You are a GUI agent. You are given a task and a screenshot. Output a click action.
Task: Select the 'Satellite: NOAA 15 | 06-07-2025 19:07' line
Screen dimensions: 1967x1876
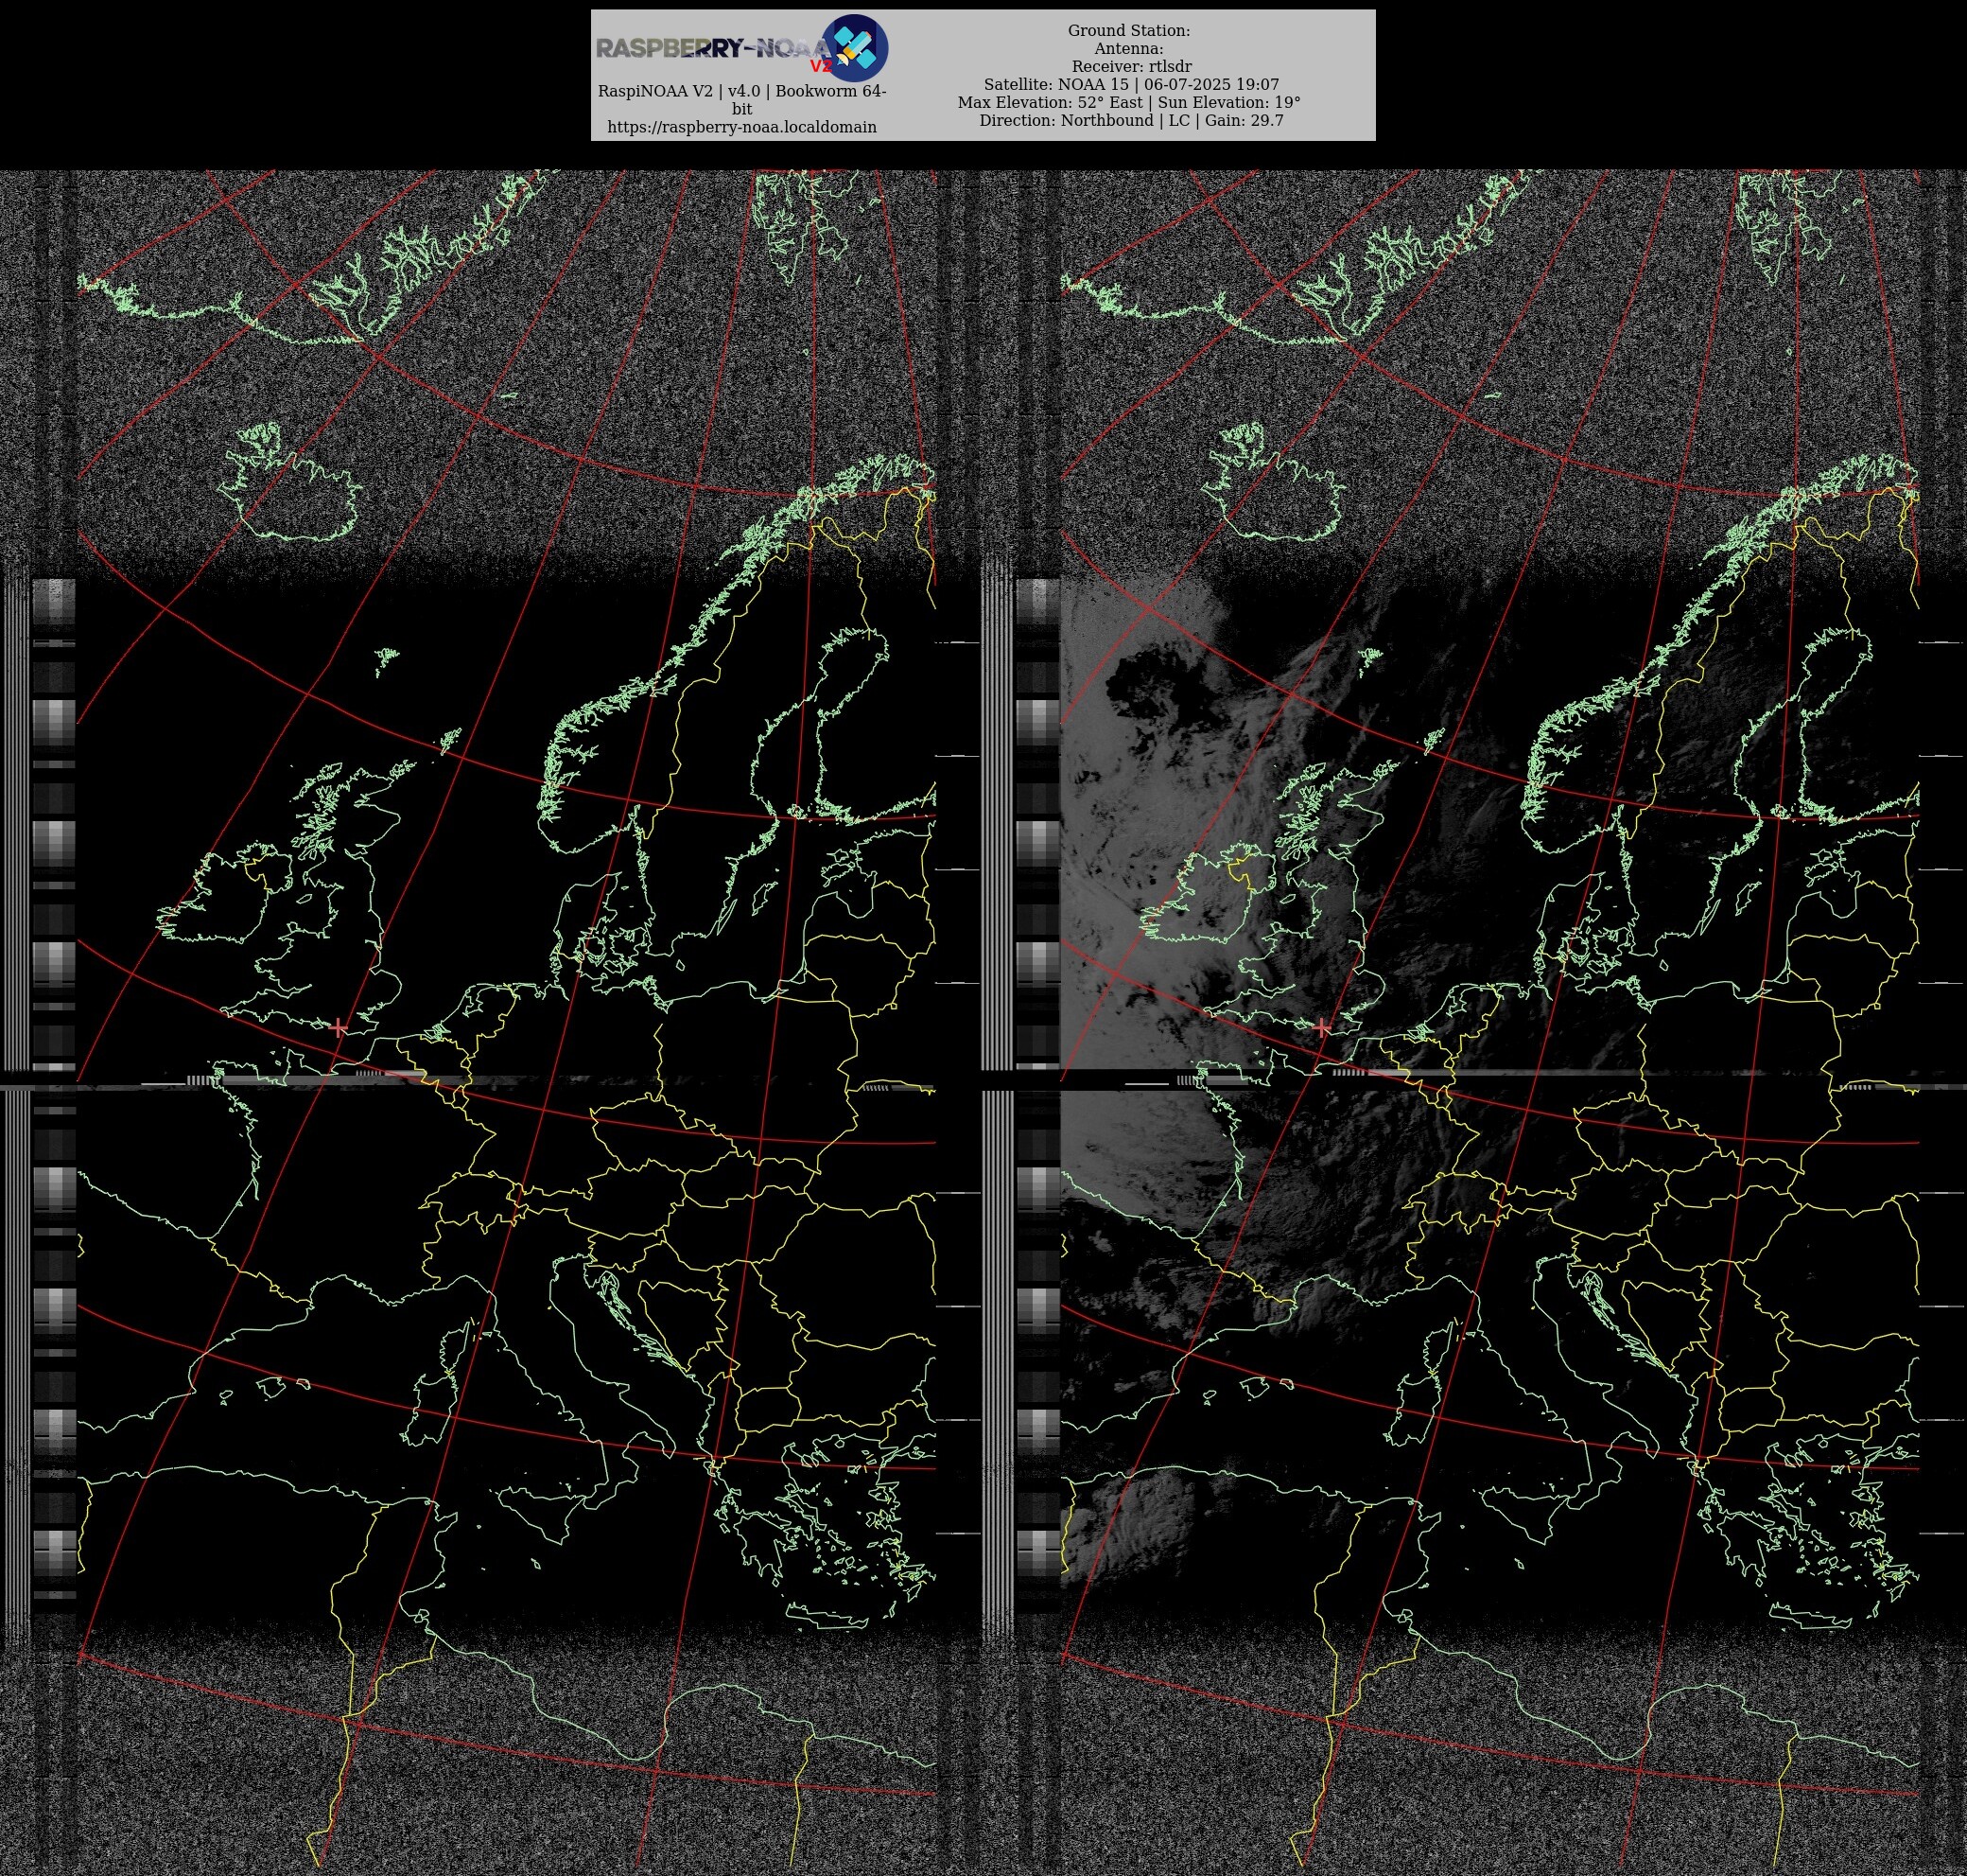click(1131, 85)
